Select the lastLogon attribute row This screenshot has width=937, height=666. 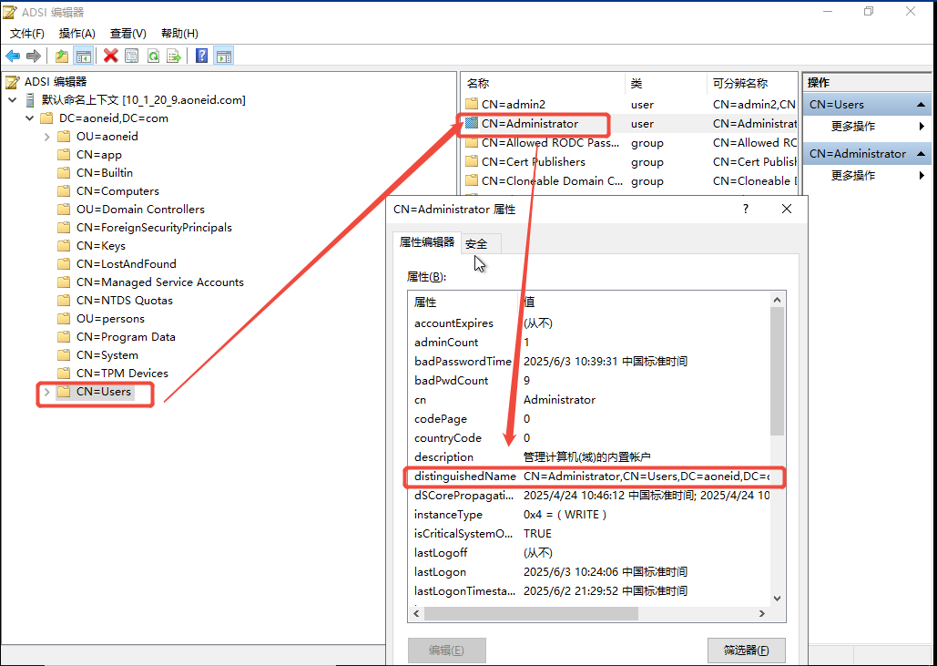(x=589, y=571)
